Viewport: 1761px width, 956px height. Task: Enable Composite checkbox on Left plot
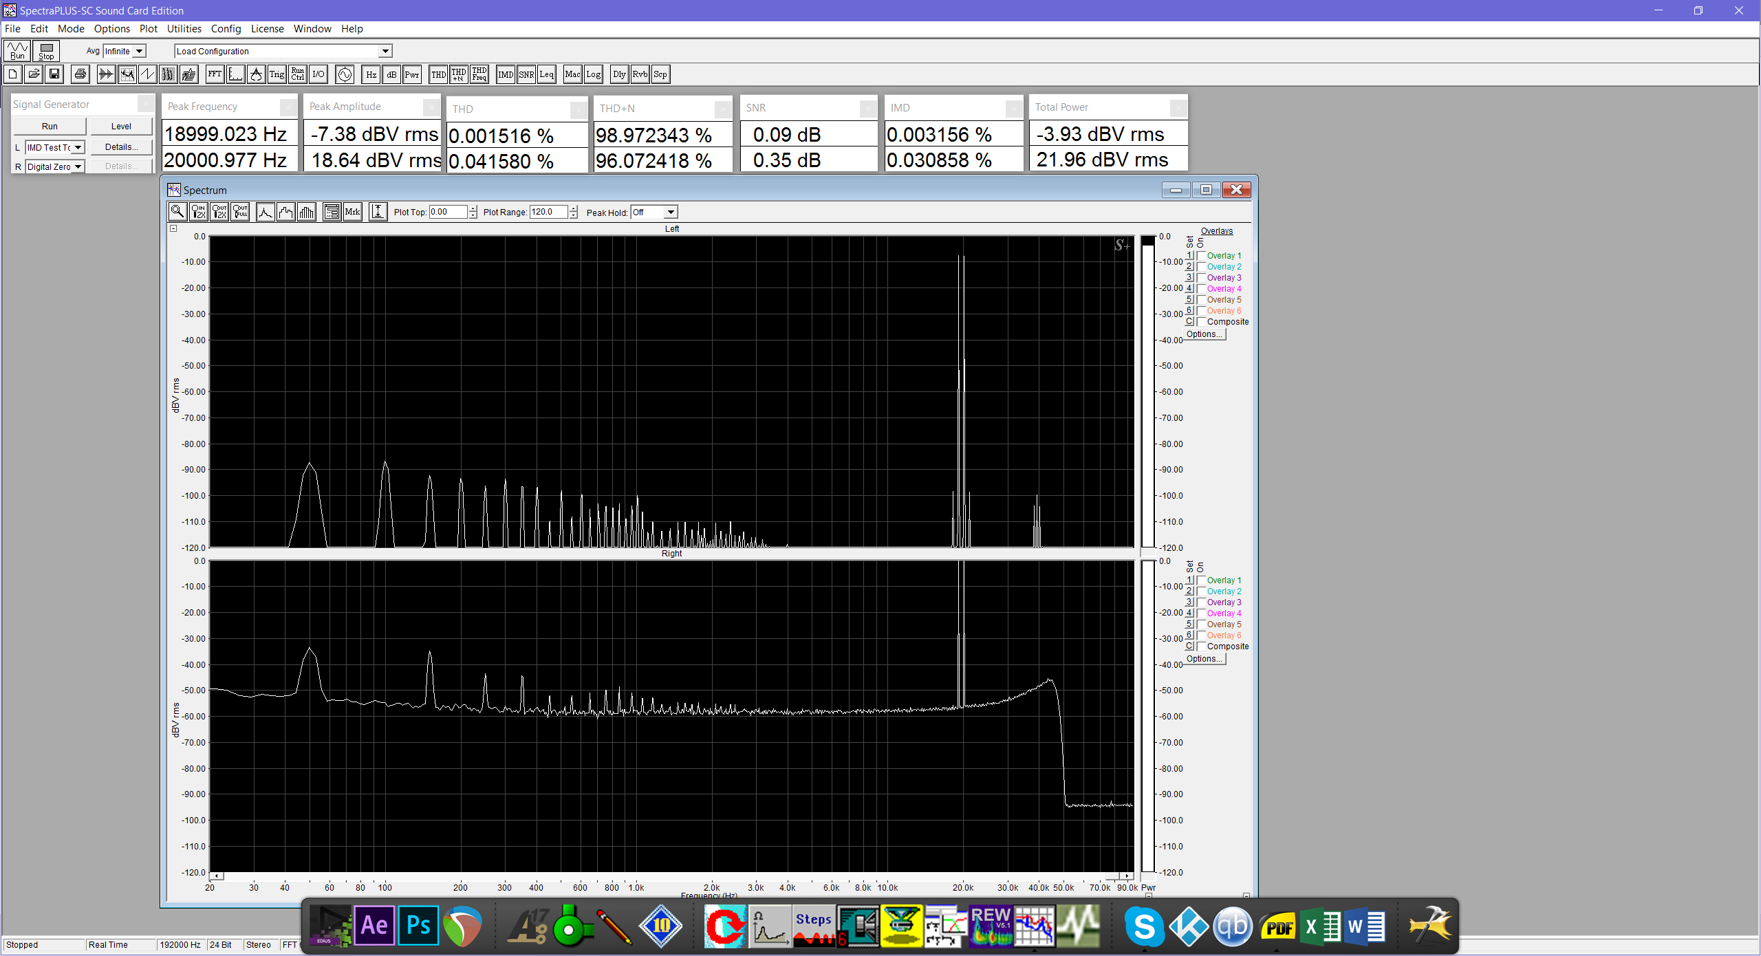tap(1201, 321)
